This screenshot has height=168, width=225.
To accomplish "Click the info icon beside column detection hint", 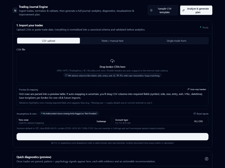I will (66, 75).
